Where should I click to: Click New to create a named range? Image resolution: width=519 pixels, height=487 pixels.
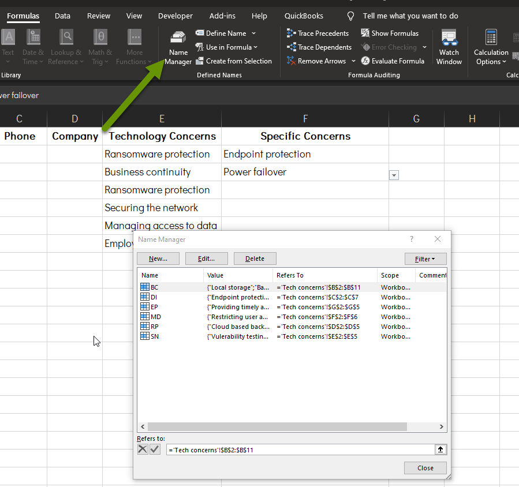point(158,259)
